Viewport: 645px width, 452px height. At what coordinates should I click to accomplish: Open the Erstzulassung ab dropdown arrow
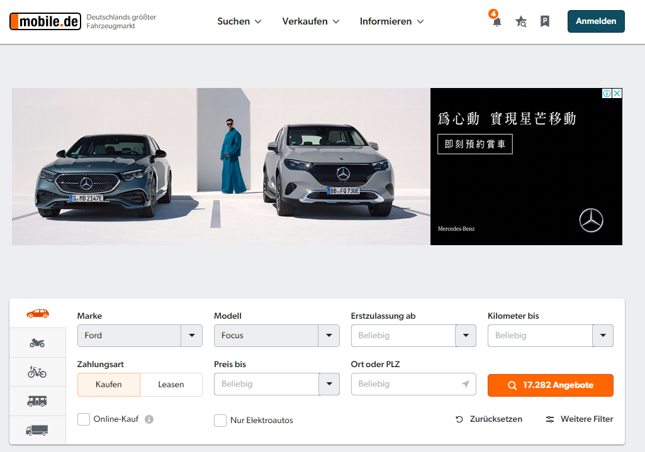pos(466,336)
